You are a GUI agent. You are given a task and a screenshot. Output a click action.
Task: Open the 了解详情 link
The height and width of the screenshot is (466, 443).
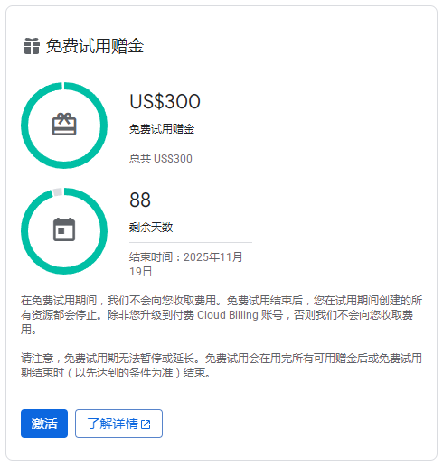tap(118, 424)
